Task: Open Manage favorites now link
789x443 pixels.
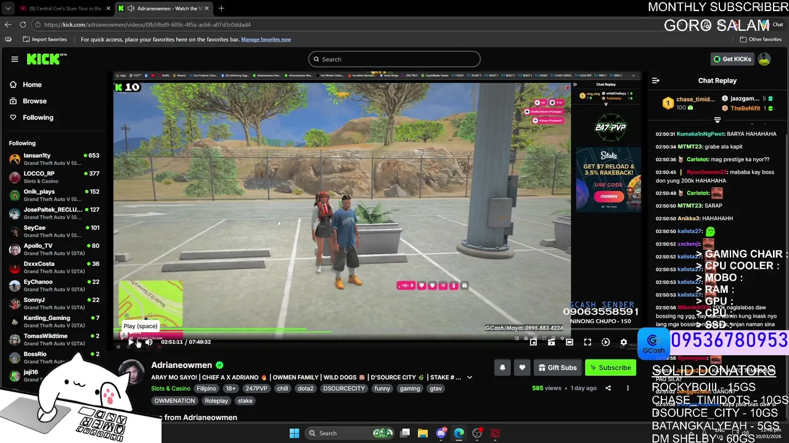Action: (266, 39)
